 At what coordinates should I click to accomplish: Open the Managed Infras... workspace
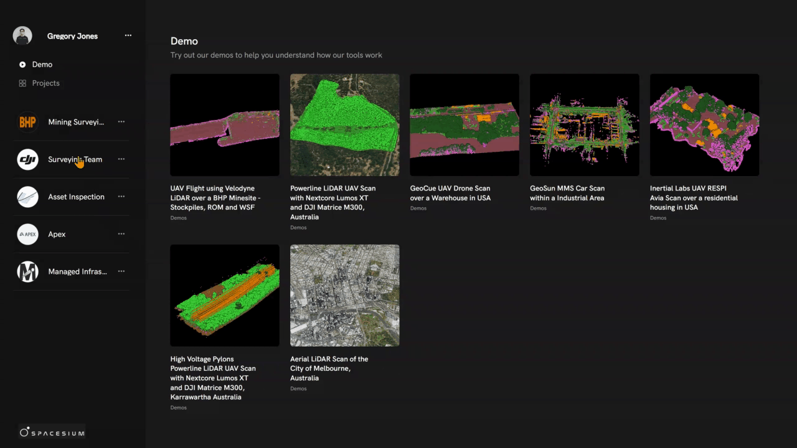pos(77,271)
